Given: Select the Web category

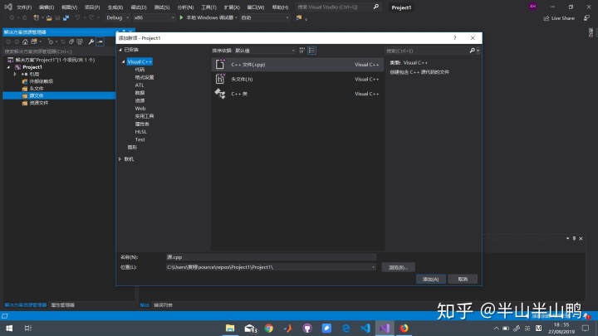Looking at the screenshot, I should pos(140,108).
